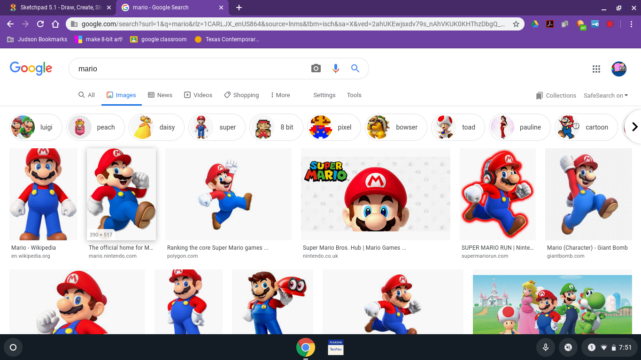Screen dimensions: 641x360
Task: Open the Mario - Wikipedia image
Action: pyautogui.click(x=43, y=194)
